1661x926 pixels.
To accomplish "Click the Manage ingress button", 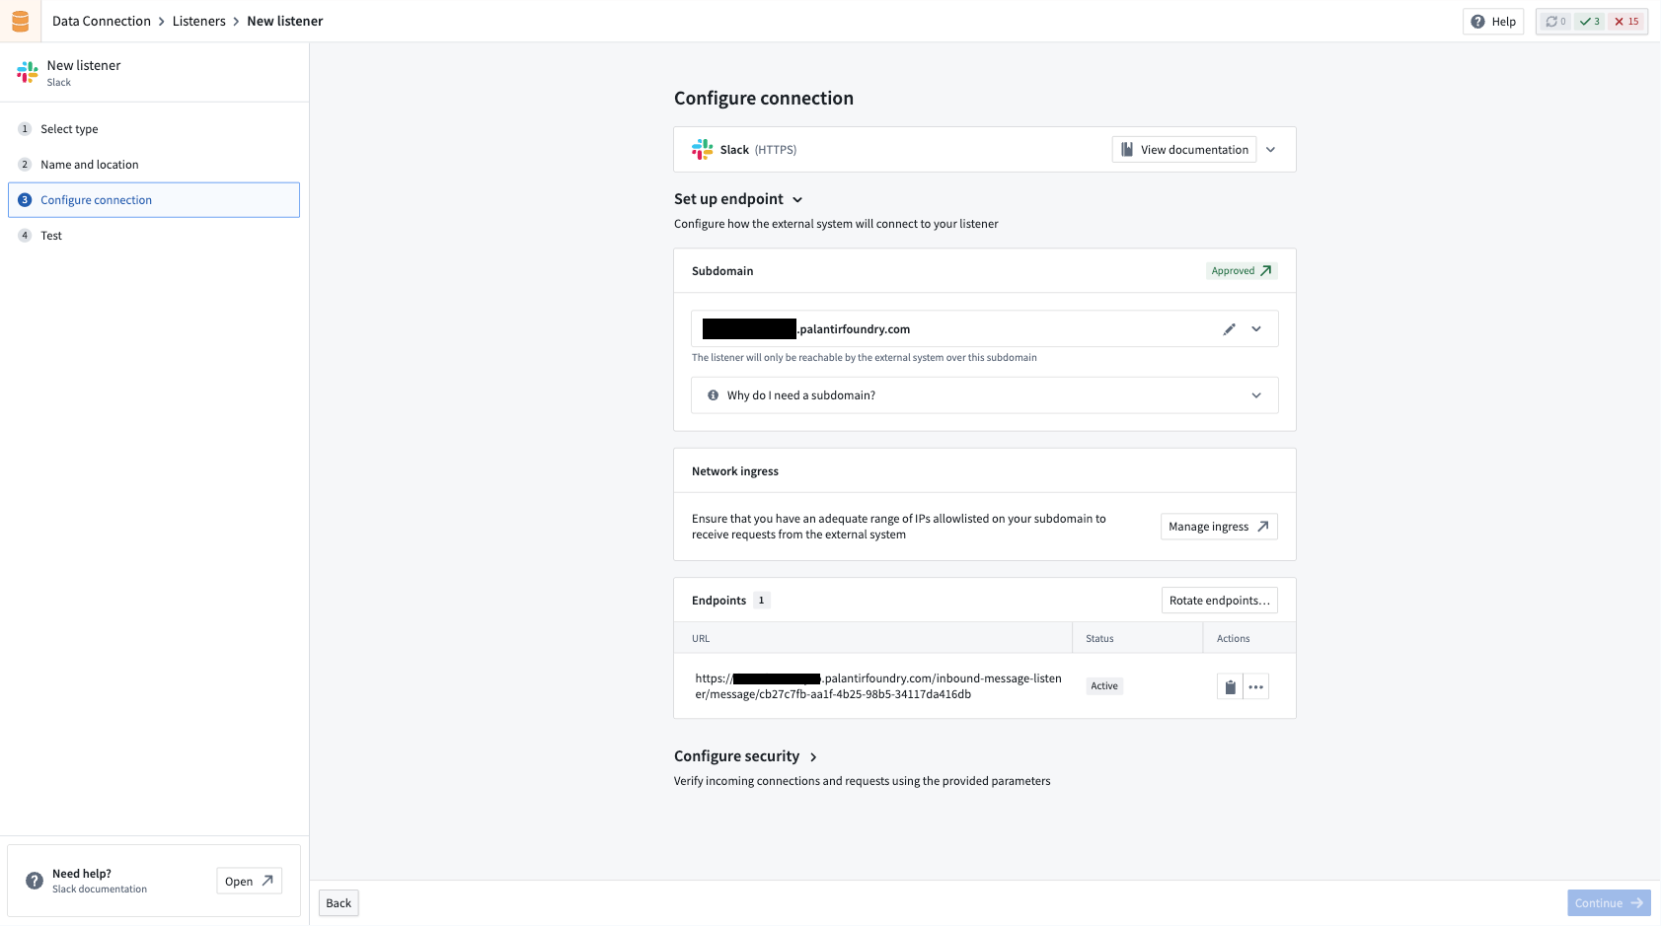I will click(1218, 526).
